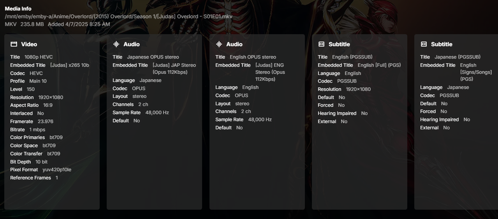The image size is (498, 219).
Task: Click the "English (PGSSUB)" subtitle title
Action: pos(352,57)
